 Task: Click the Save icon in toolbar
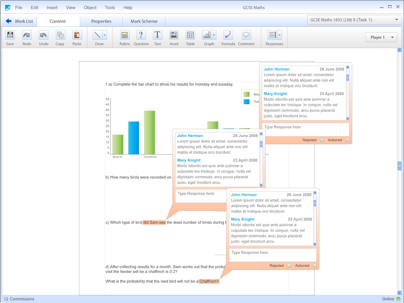point(10,36)
